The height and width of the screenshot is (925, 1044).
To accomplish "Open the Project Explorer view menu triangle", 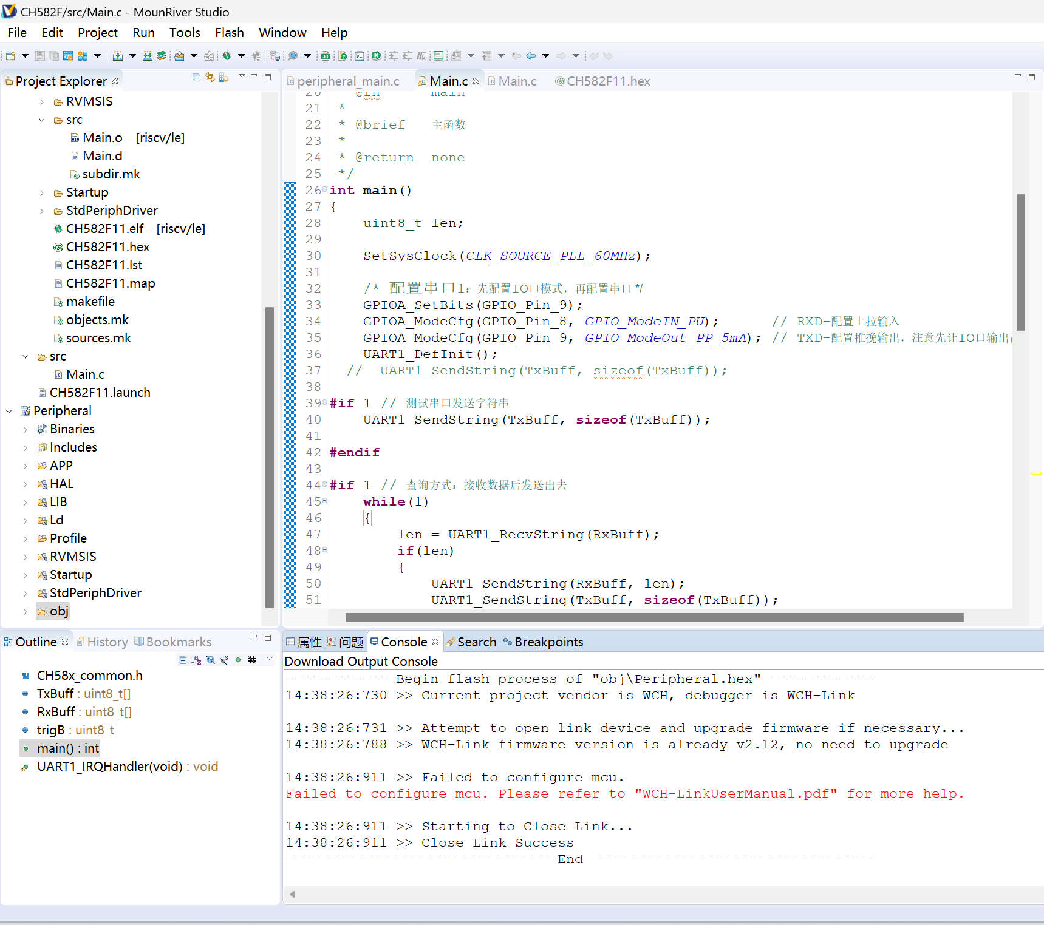I will tap(242, 76).
